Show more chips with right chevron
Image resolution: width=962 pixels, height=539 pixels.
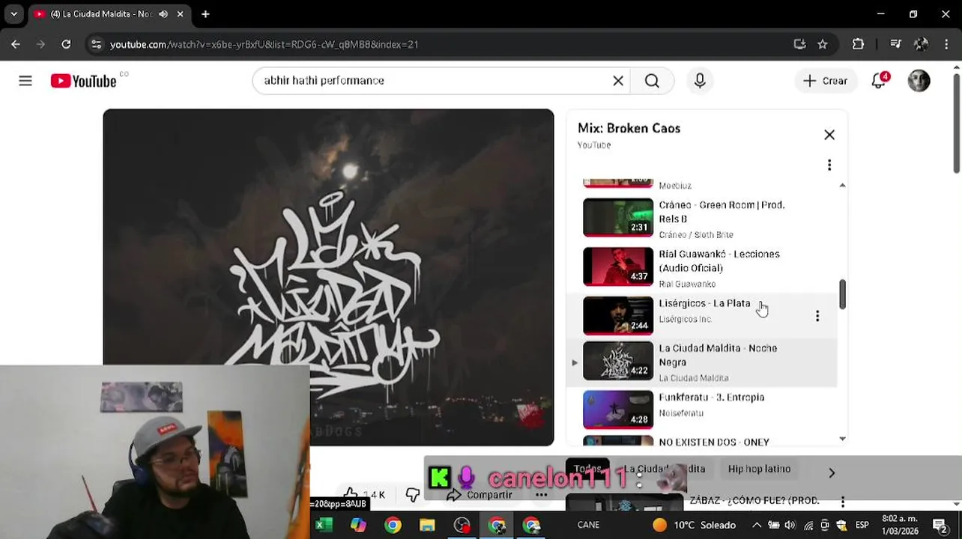(832, 473)
